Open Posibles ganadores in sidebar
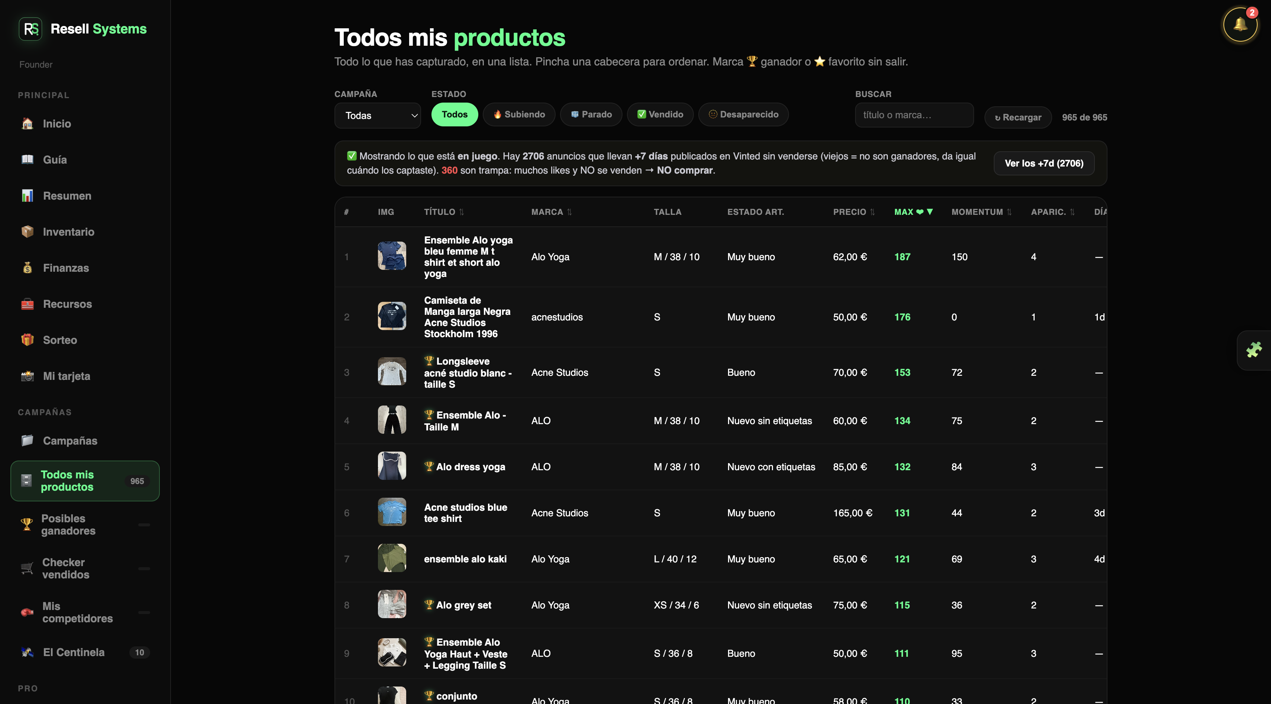 pos(85,524)
